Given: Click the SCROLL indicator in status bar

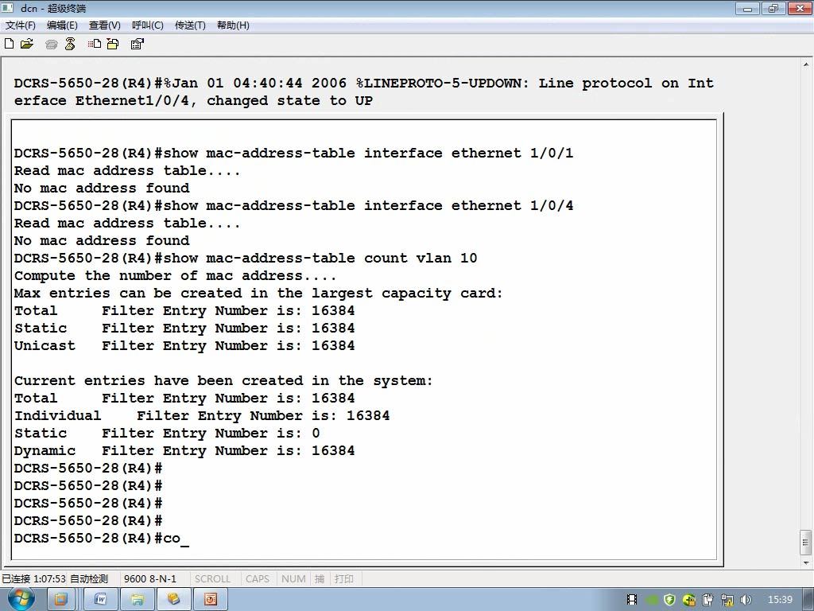Looking at the screenshot, I should (x=212, y=579).
